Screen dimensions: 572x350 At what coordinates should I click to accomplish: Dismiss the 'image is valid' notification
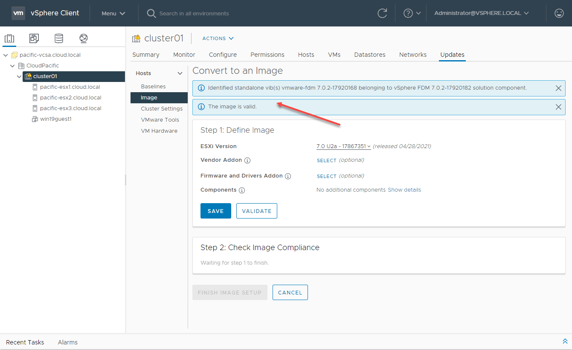click(x=558, y=107)
